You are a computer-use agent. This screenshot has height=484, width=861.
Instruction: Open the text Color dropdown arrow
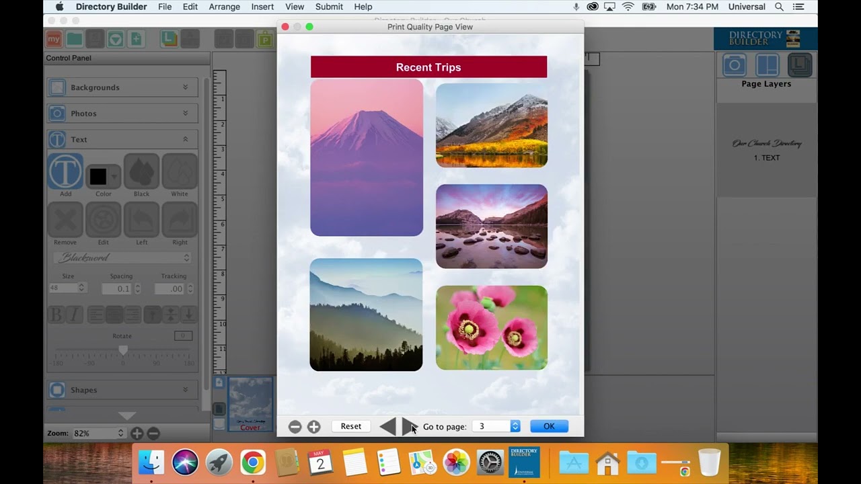(114, 177)
